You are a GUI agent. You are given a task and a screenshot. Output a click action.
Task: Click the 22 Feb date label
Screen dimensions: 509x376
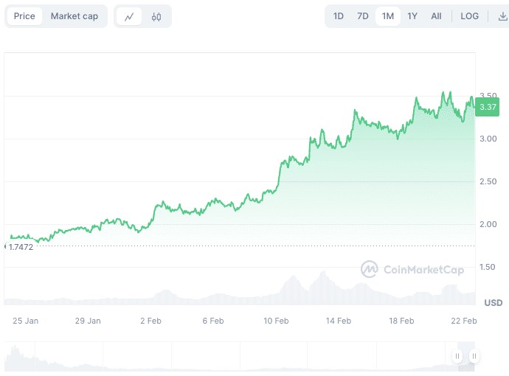click(464, 321)
